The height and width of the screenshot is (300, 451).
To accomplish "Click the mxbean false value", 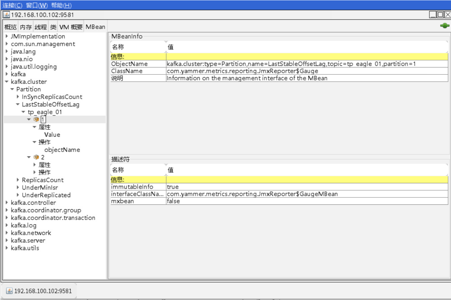I will click(307, 201).
